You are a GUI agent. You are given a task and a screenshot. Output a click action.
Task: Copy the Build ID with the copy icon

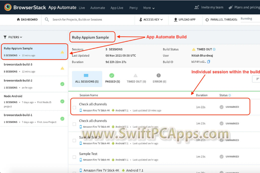point(209,62)
